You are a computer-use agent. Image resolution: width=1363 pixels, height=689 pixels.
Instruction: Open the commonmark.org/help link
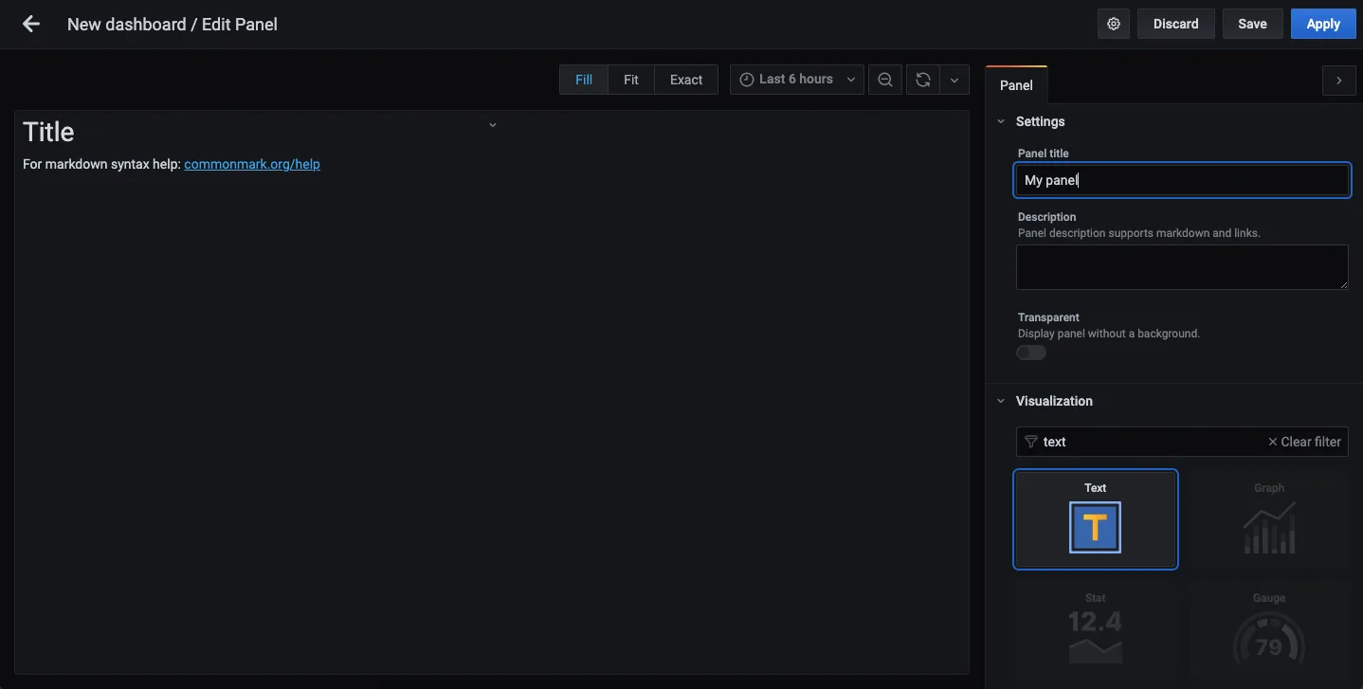tap(252, 164)
